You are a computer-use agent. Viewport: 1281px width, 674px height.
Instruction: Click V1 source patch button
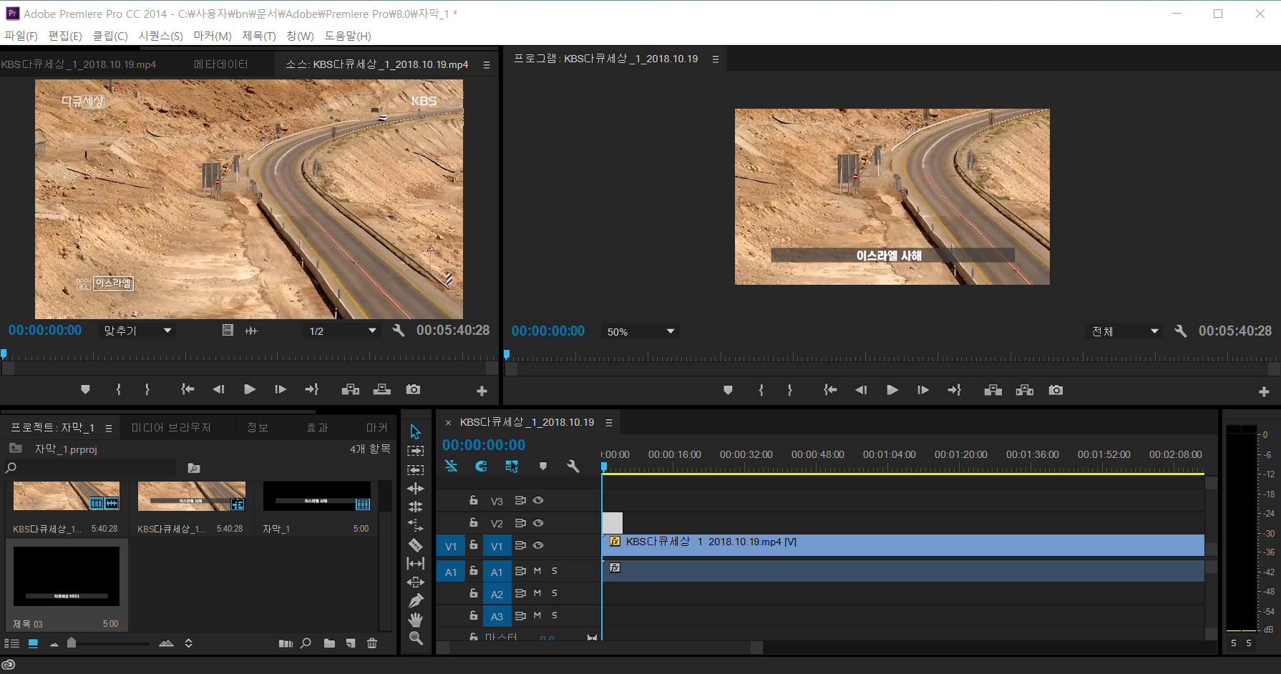pos(451,546)
